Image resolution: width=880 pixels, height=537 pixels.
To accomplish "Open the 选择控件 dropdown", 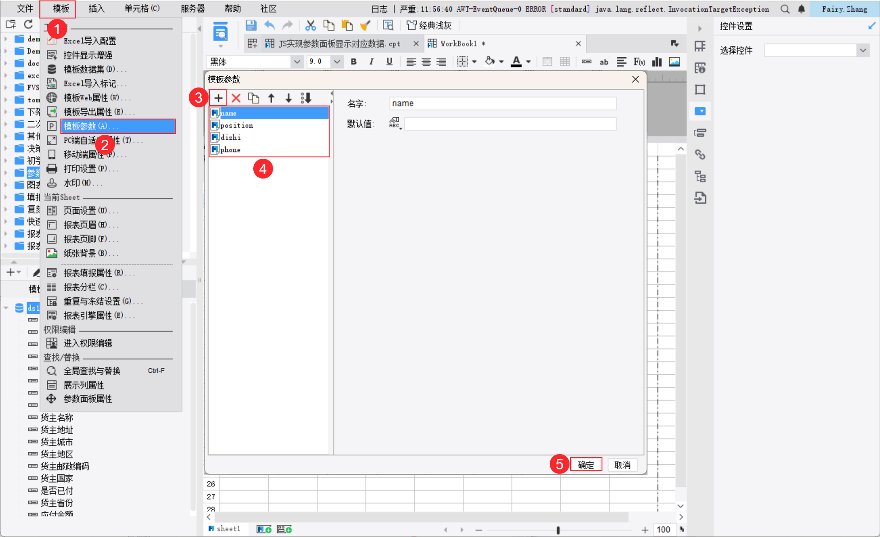I will [x=862, y=50].
